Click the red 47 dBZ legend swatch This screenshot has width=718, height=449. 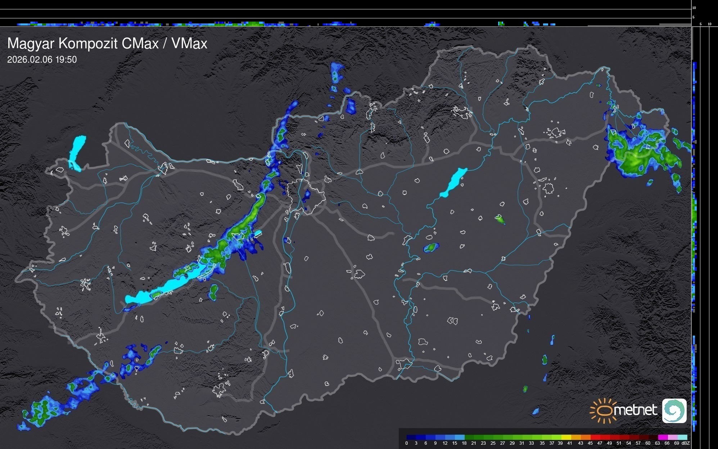coord(605,437)
